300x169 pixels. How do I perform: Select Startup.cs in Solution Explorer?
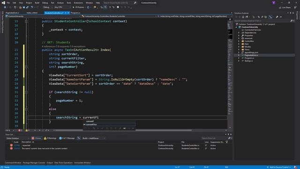tap(248, 61)
